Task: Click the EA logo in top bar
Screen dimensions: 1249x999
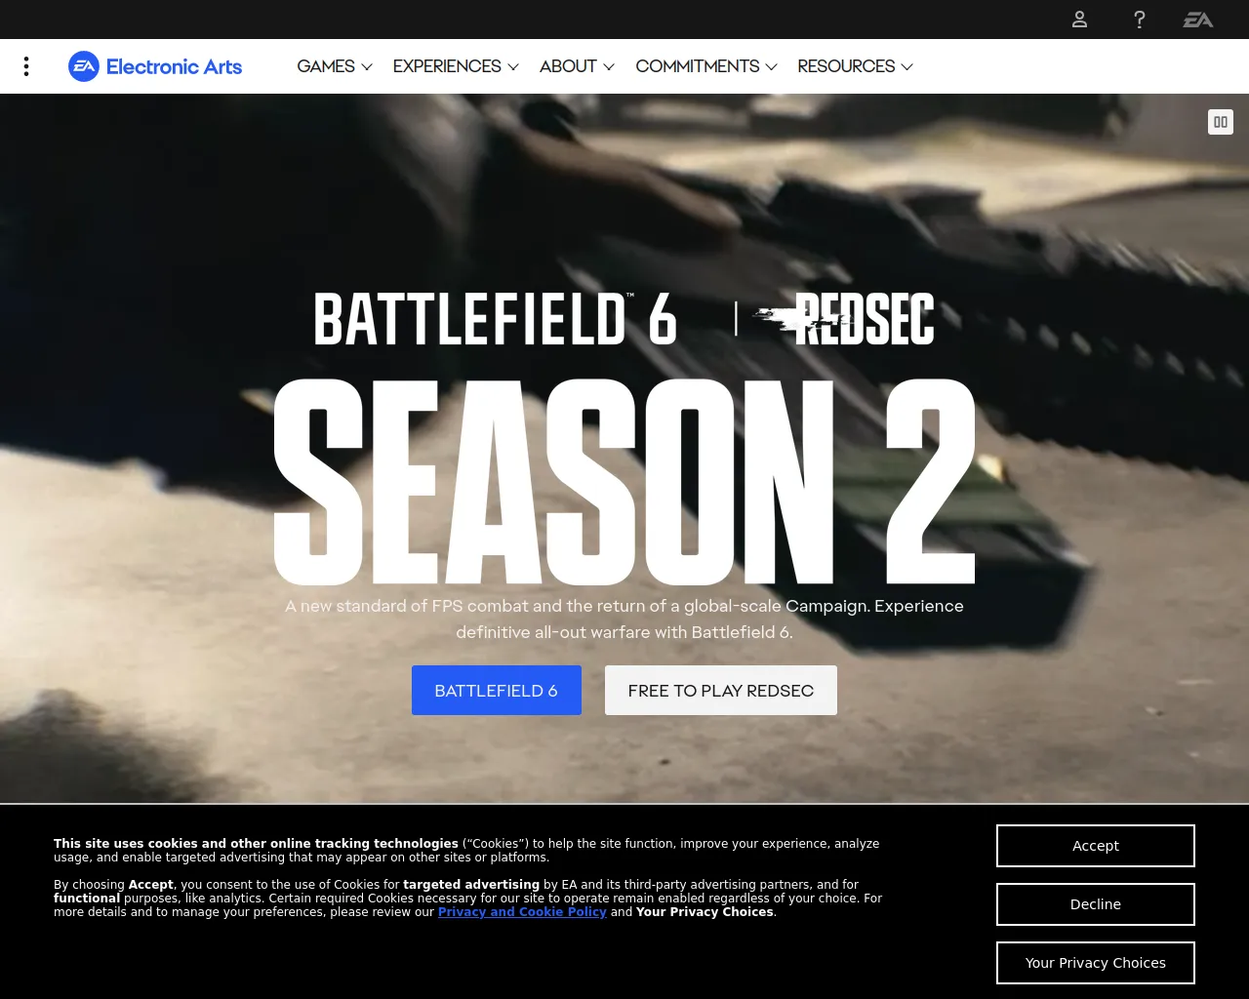Action: [1198, 20]
